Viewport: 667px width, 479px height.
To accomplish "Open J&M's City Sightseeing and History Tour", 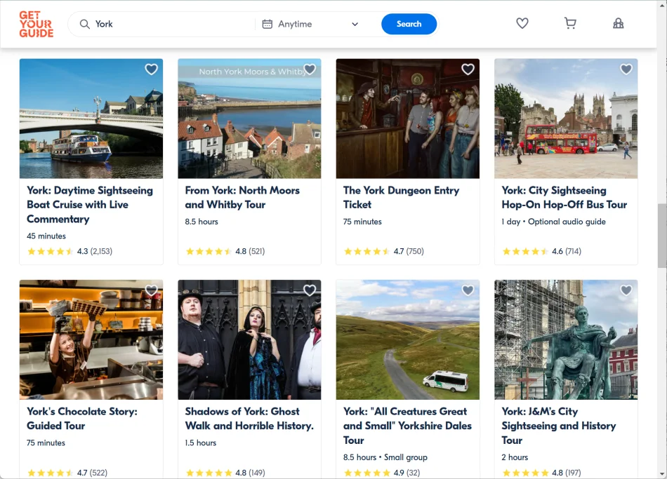I will (558, 426).
